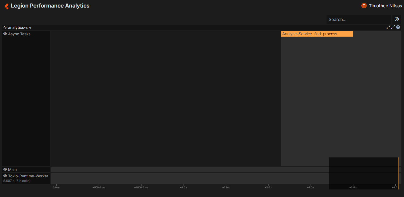Select the analytics-srv process title
Screen dimensions: 404x197
19,27
